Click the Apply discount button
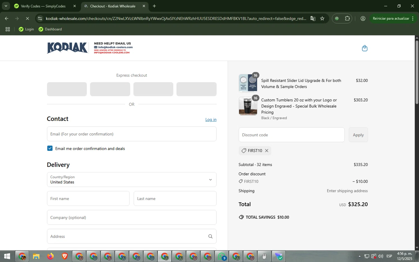 (x=358, y=135)
